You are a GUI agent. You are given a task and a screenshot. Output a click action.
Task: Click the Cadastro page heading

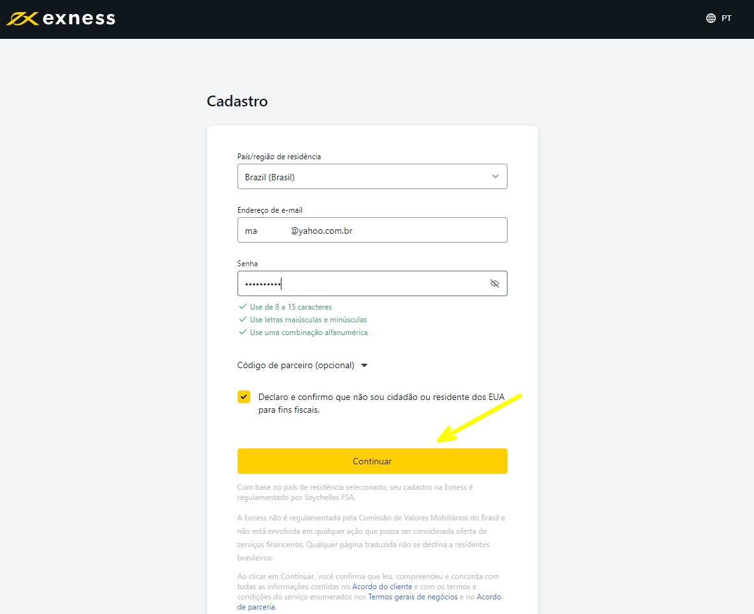tap(237, 101)
